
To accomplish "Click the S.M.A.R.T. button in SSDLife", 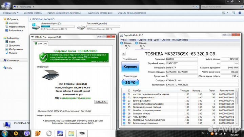I will [101, 102].
